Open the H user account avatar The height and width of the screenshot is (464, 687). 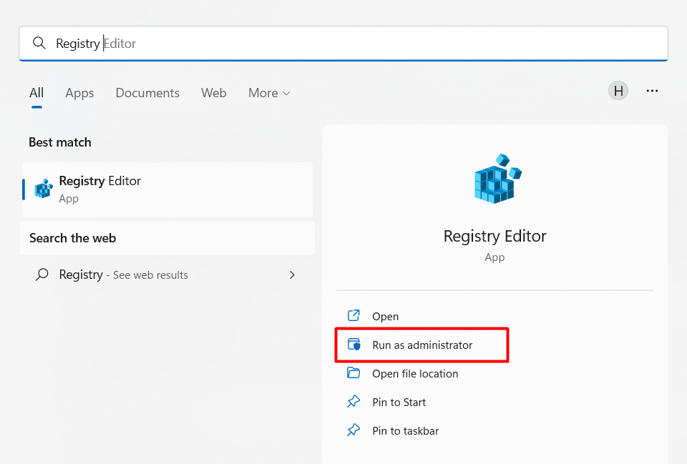coord(618,91)
